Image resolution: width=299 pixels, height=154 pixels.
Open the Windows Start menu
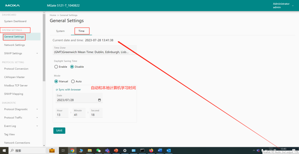pyautogui.click(x=4, y=151)
